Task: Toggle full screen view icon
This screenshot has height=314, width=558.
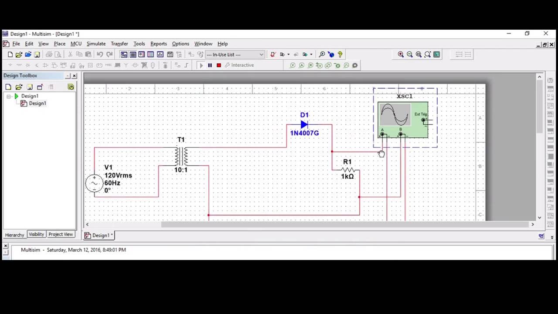Action: point(436,55)
